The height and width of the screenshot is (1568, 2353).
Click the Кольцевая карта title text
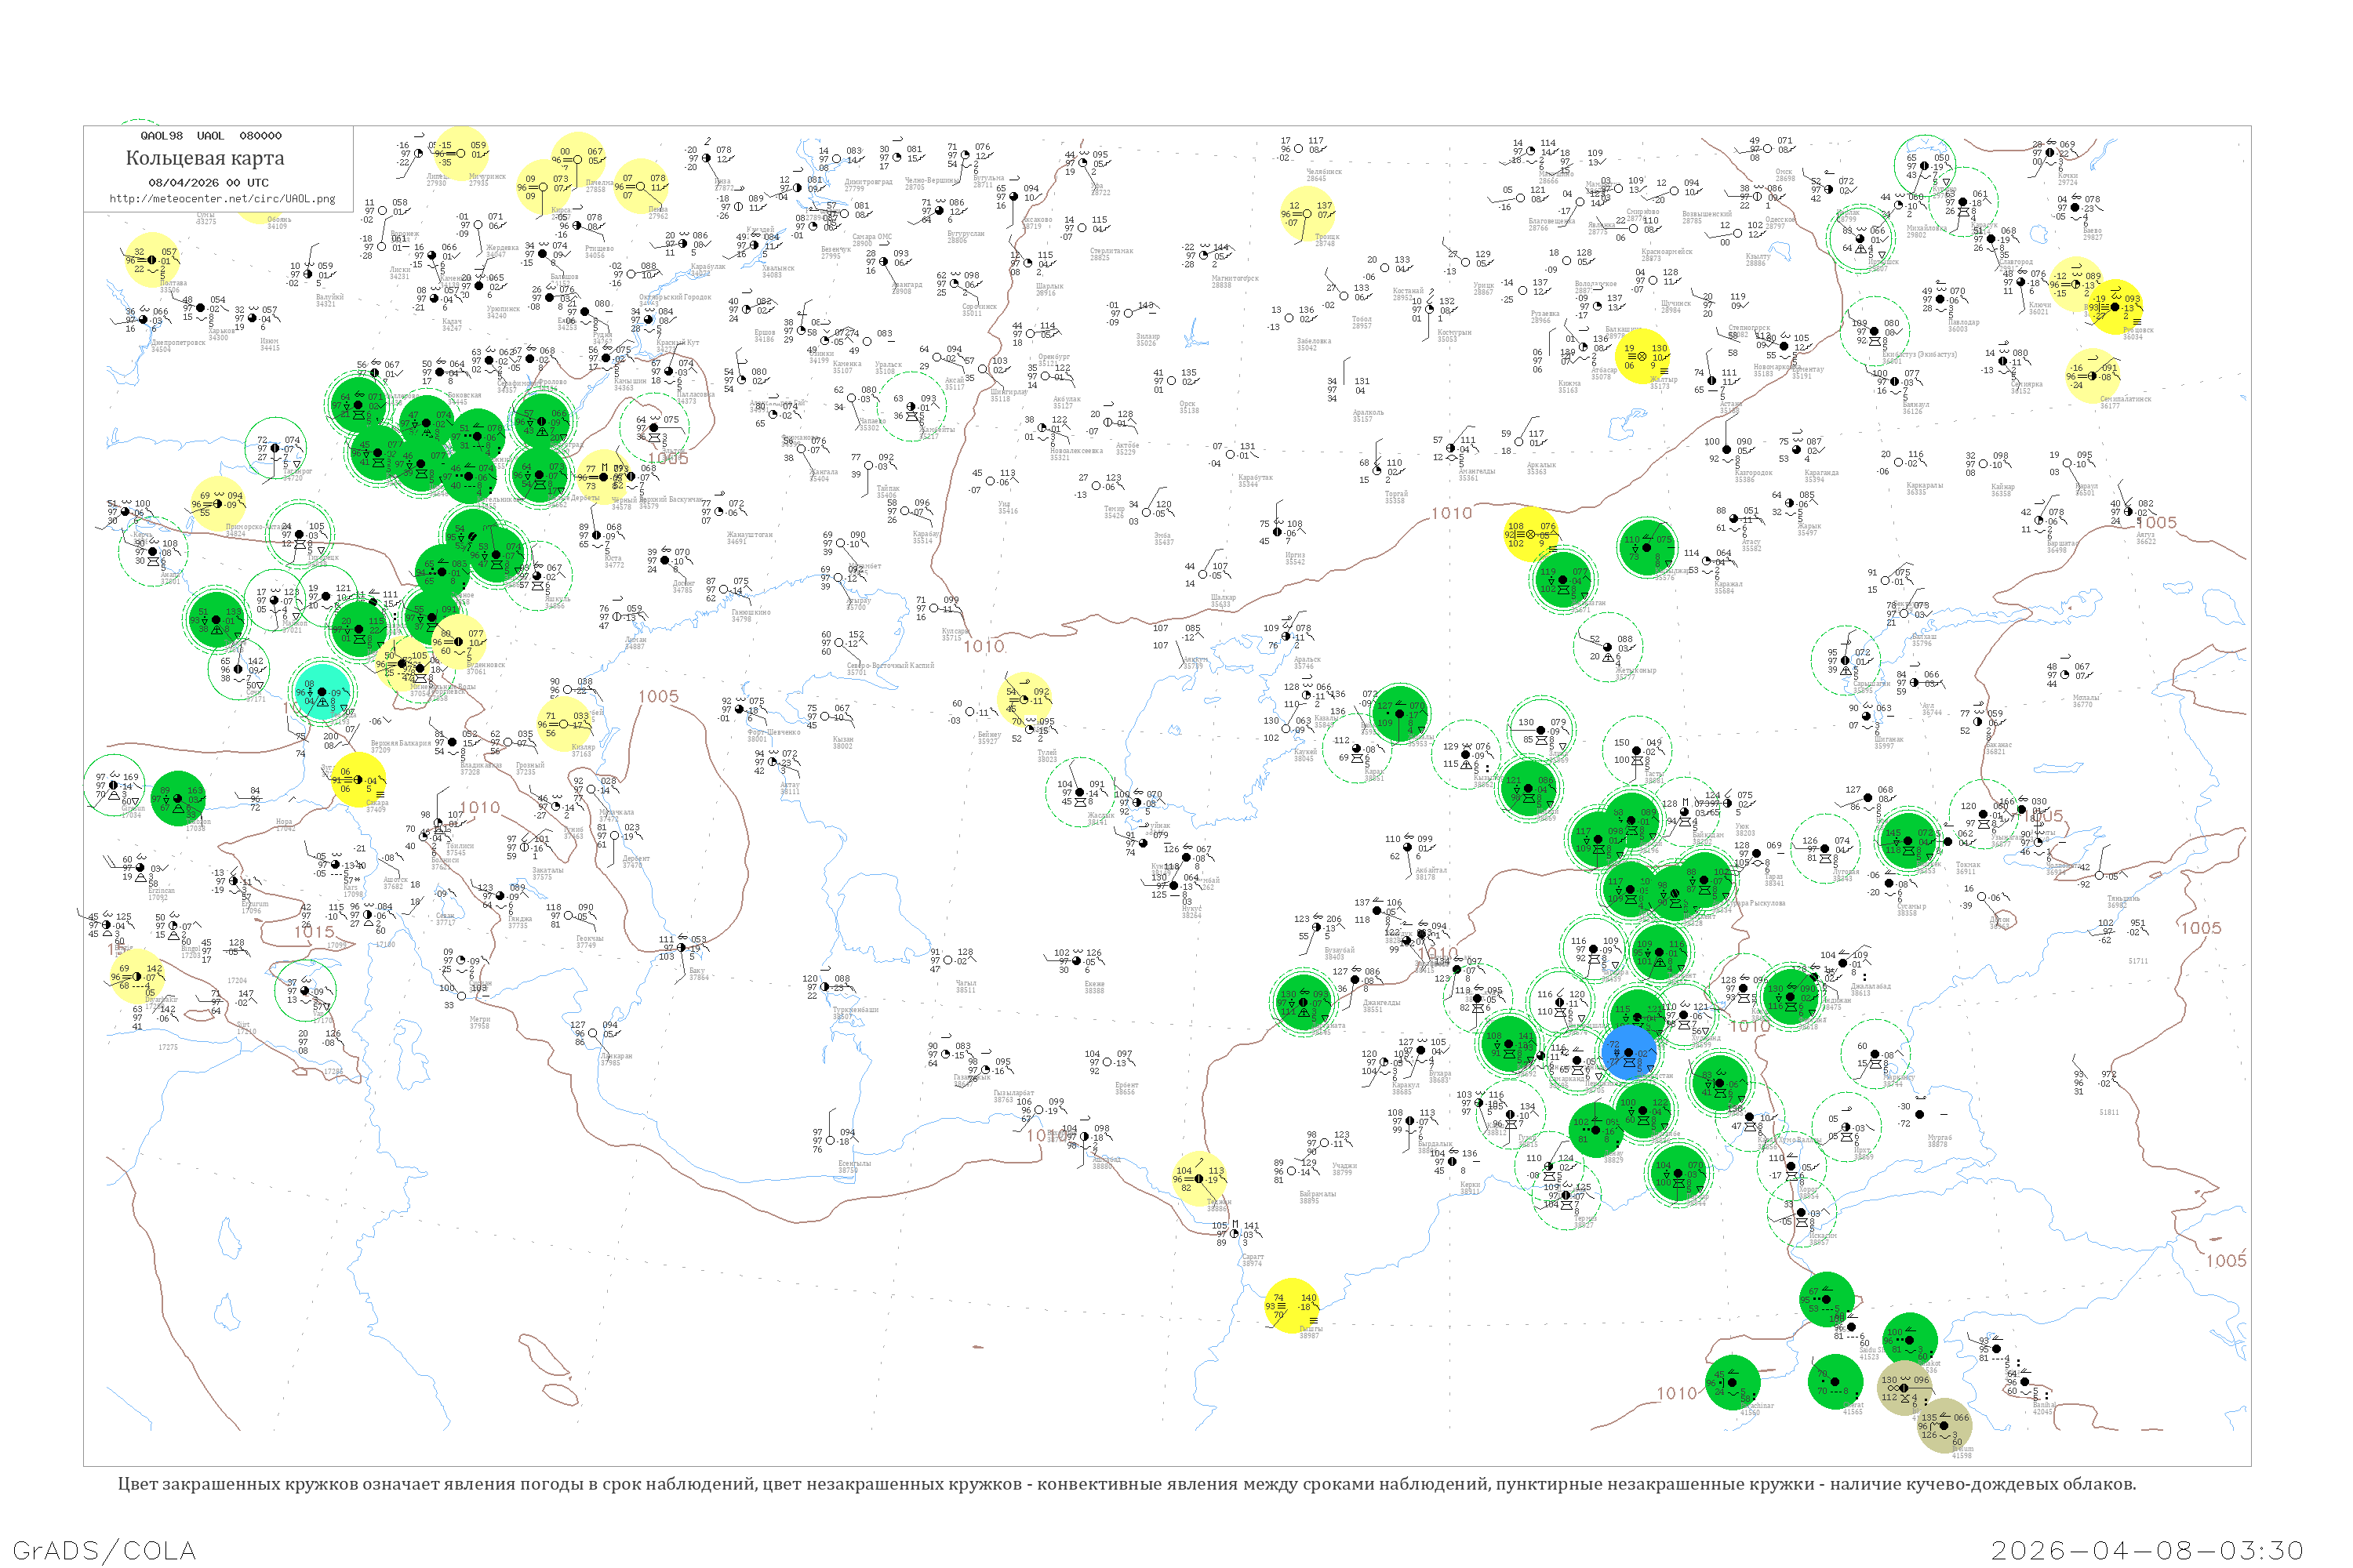[205, 158]
